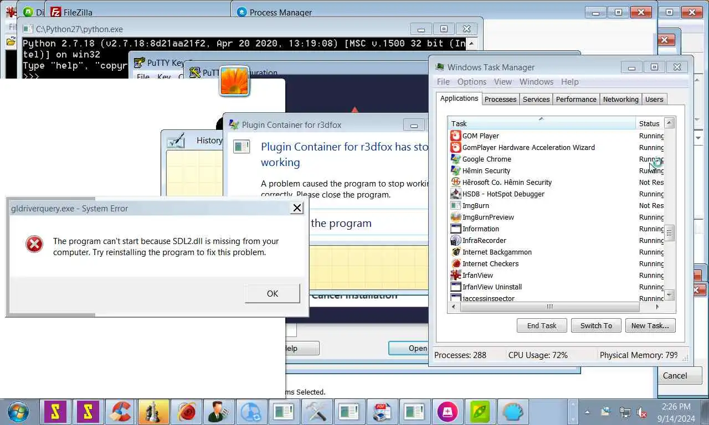Viewport: 709px width, 425px height.
Task: Click the blue disc taskbar icon
Action: click(x=251, y=412)
